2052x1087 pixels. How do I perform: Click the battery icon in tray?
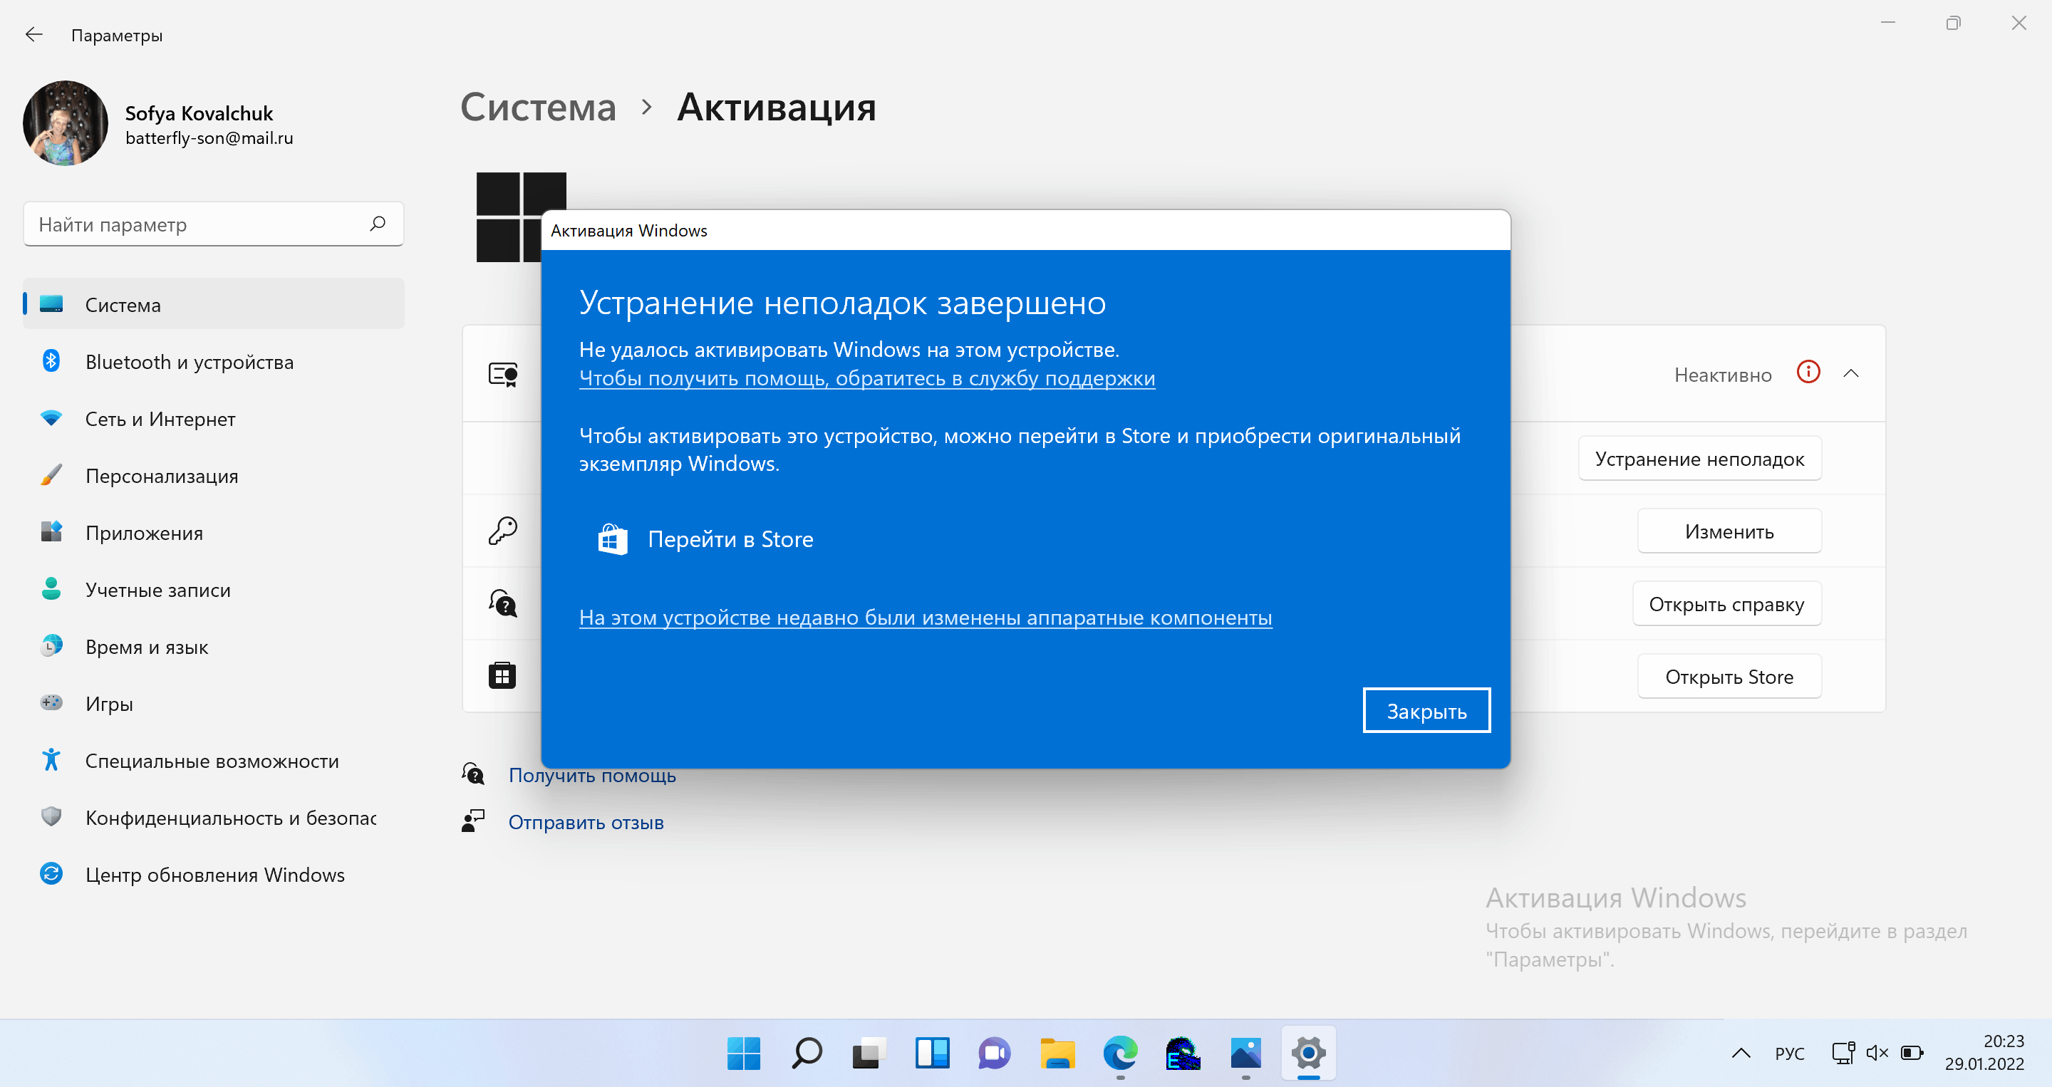point(1912,1053)
